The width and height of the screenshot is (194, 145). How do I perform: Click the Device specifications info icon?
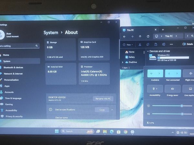[x=50, y=110]
